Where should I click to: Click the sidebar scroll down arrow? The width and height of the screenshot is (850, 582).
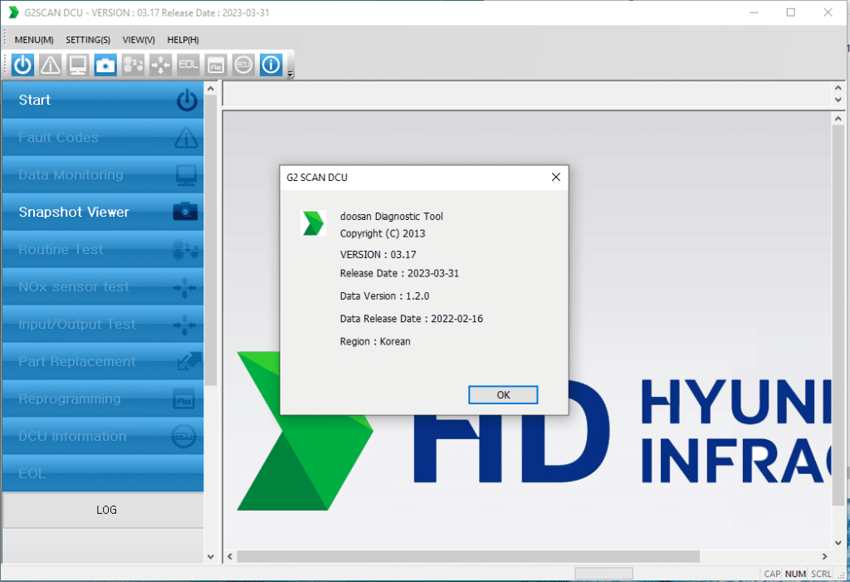211,556
